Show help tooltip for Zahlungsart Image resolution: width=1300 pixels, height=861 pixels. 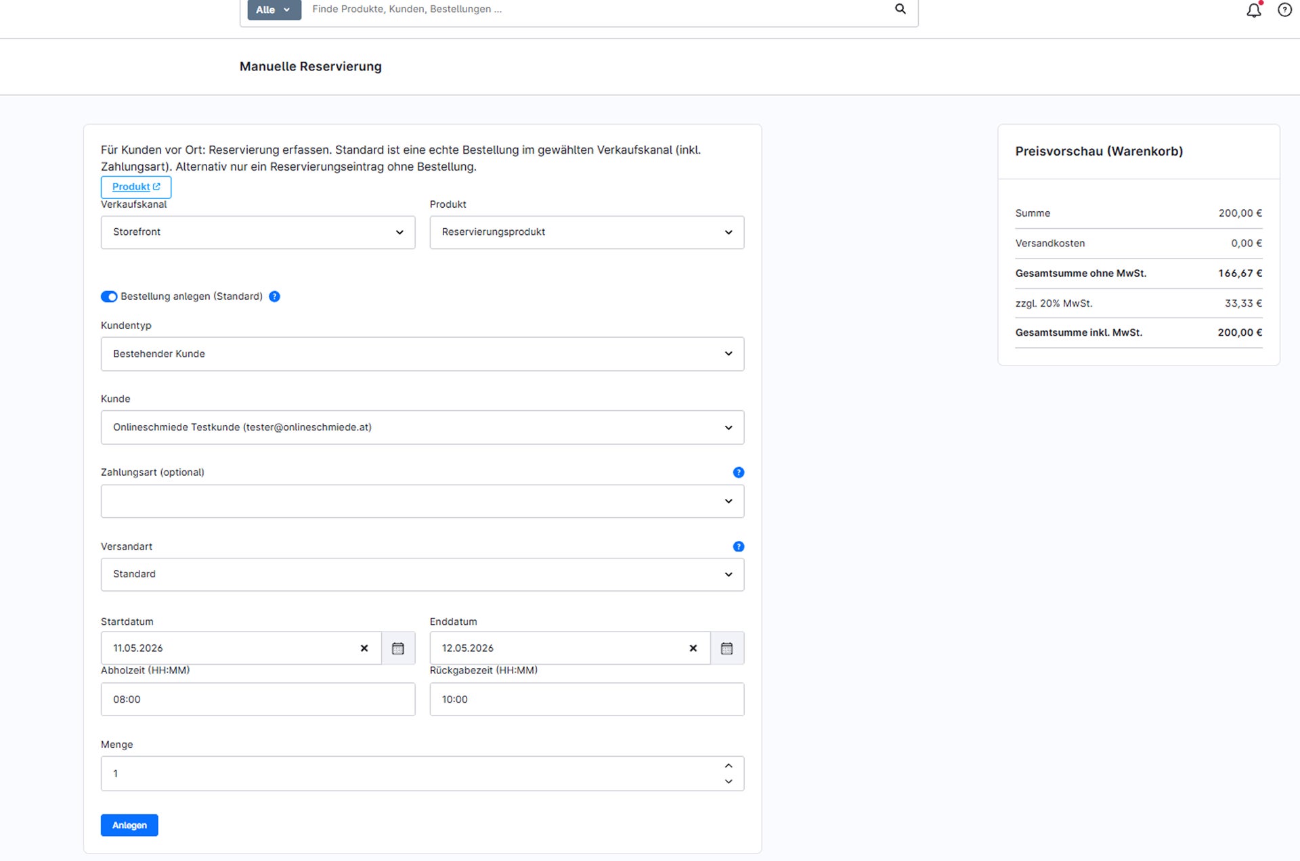click(x=738, y=472)
